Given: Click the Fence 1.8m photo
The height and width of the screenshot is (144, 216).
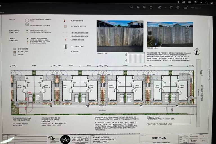Looking at the screenshot, I should (x=170, y=34).
